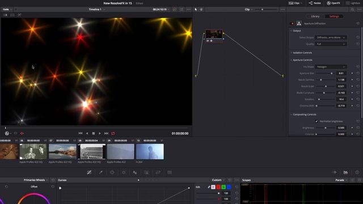The width and height of the screenshot is (363, 204).
Task: Disable the Aperture Diffraction effect toggle
Action: pyautogui.click(x=292, y=24)
